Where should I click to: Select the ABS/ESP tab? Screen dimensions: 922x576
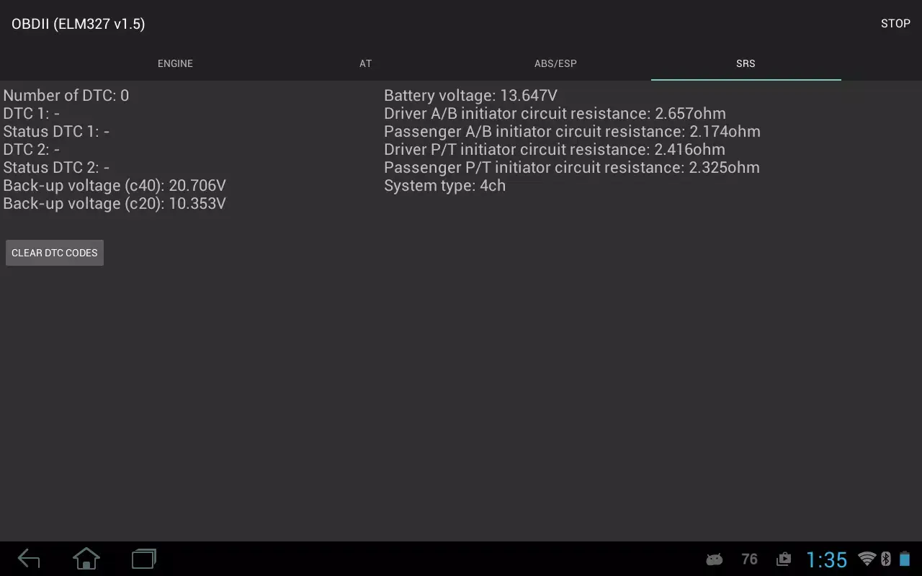click(555, 63)
